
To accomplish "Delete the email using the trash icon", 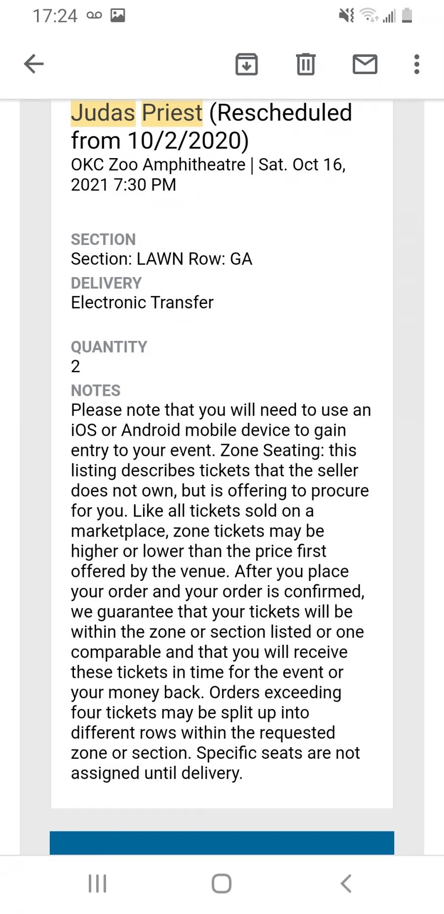I will (306, 64).
